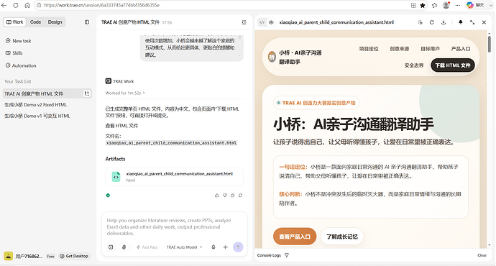Open the browser home page icon
The image size is (496, 266).
(27, 5)
